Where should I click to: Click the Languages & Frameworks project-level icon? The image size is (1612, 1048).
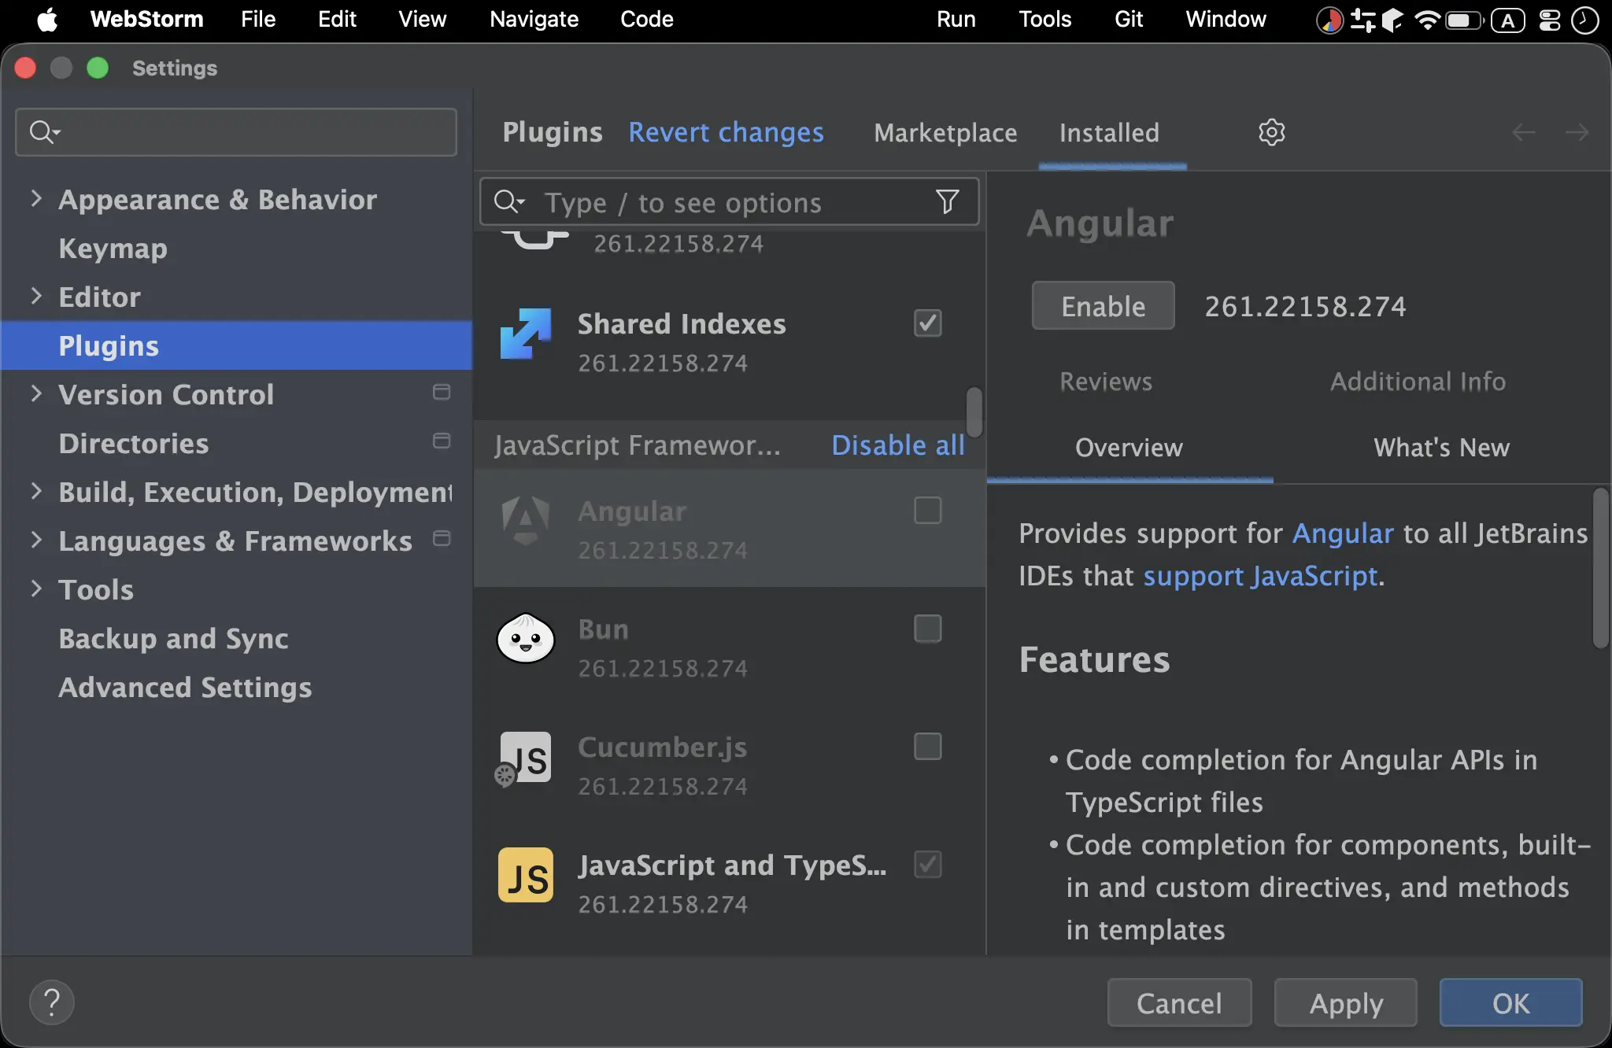click(x=442, y=538)
